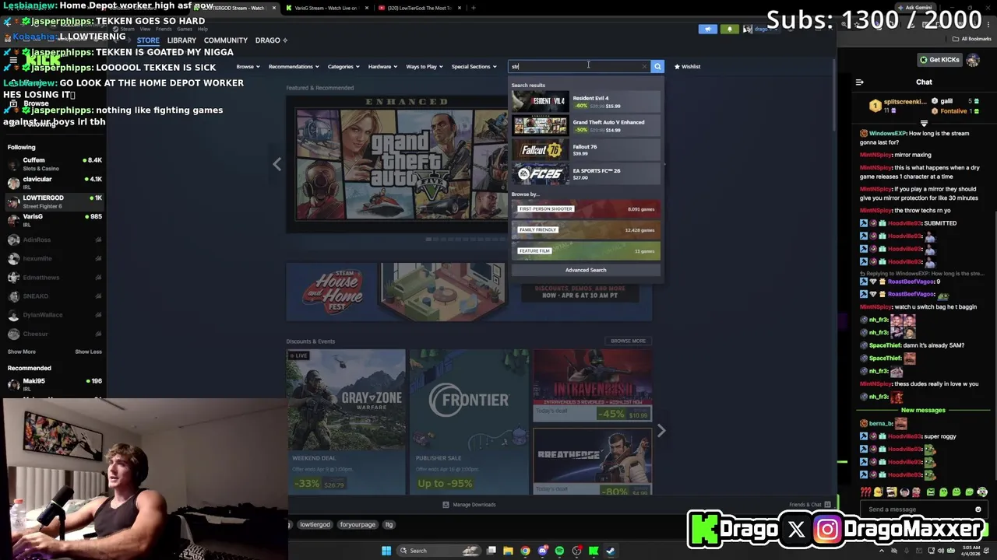This screenshot has height=560, width=997.
Task: Open the Ways to Play dropdown
Action: (x=425, y=66)
